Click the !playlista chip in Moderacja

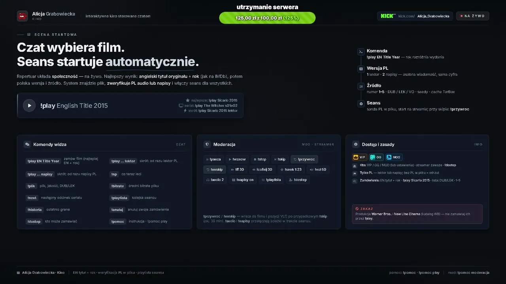tap(271, 180)
